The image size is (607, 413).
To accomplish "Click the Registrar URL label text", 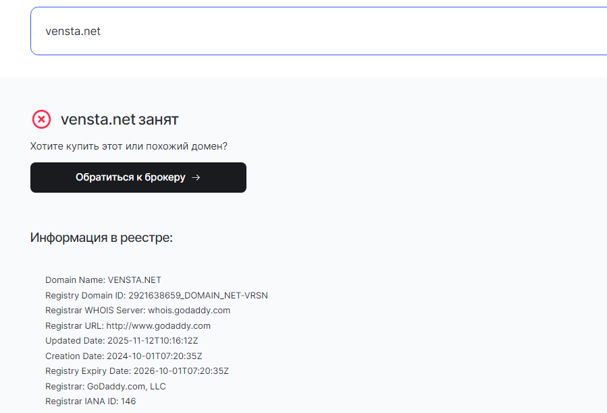I will click(x=75, y=325).
